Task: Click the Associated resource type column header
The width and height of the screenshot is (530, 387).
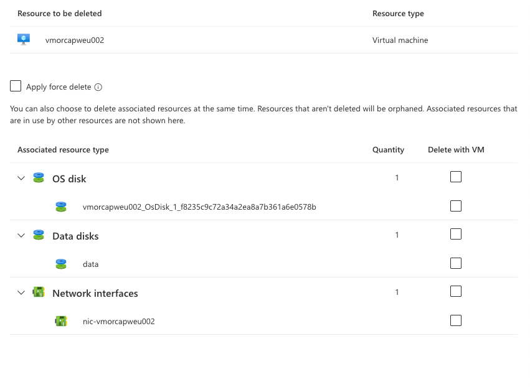Action: tap(63, 150)
